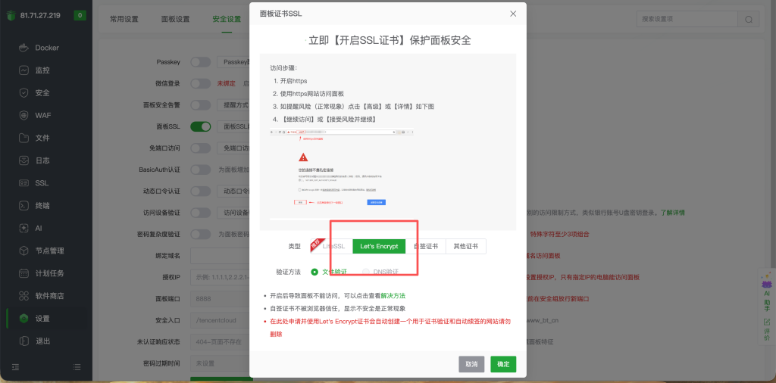776x383 pixels.
Task: Close the 面板证书SSL dialog
Action: point(513,14)
